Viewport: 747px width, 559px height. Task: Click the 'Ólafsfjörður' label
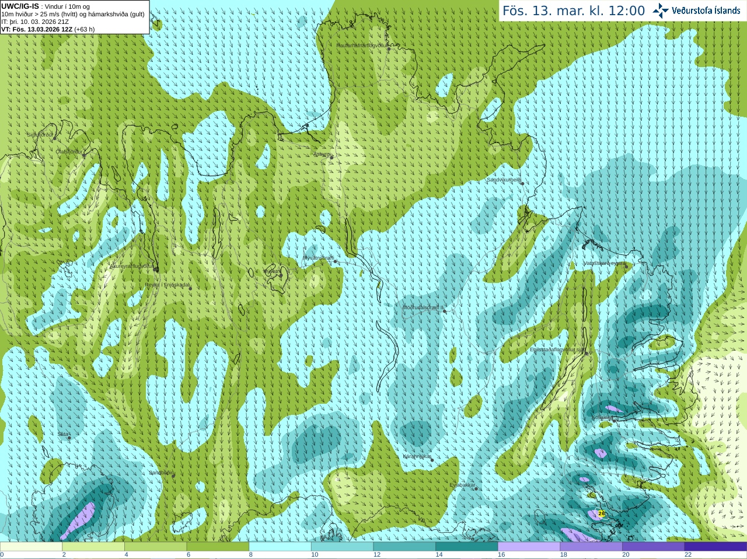tap(69, 152)
